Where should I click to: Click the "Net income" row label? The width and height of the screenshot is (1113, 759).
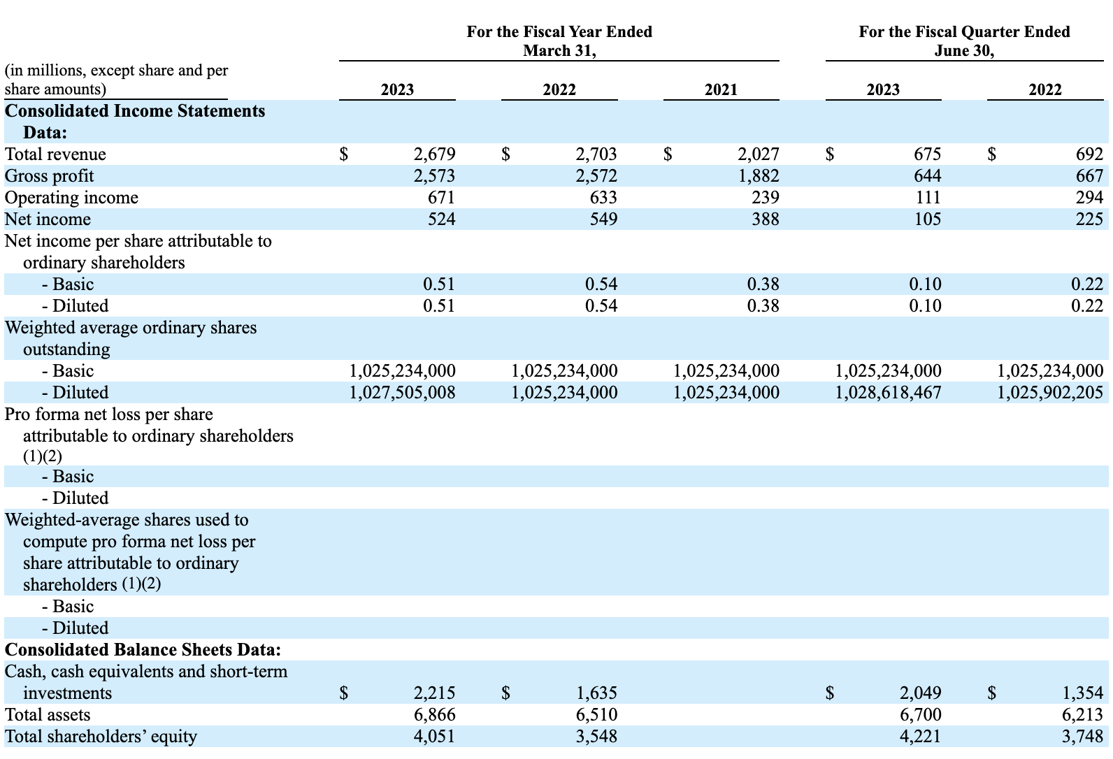click(x=48, y=219)
